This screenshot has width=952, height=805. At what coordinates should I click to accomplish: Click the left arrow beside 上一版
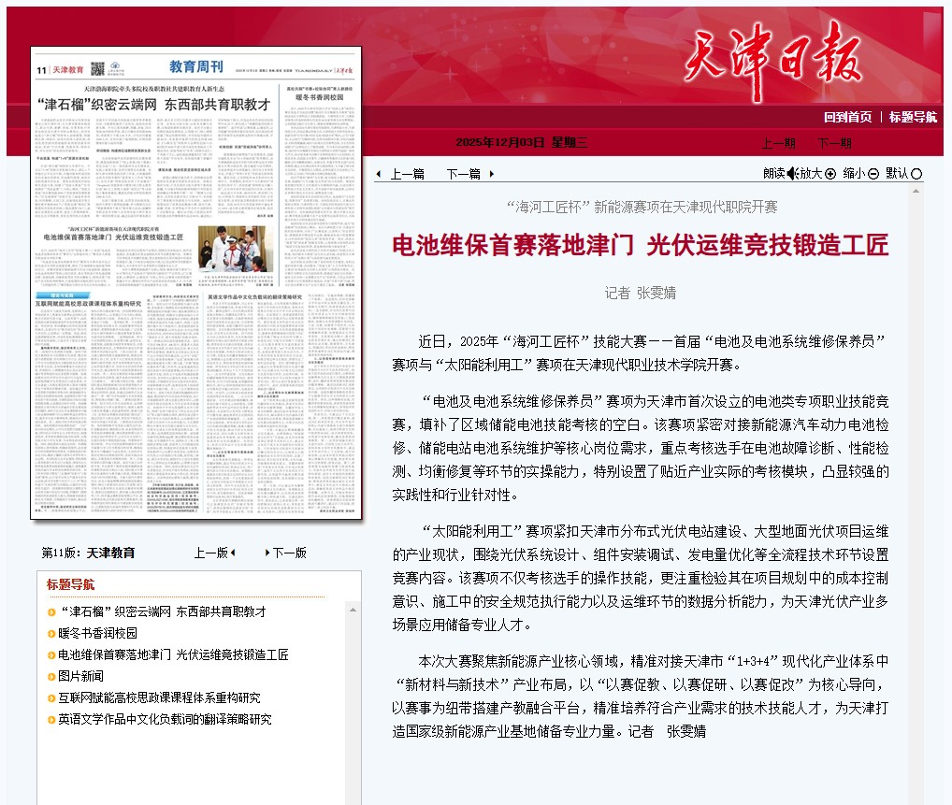[233, 553]
